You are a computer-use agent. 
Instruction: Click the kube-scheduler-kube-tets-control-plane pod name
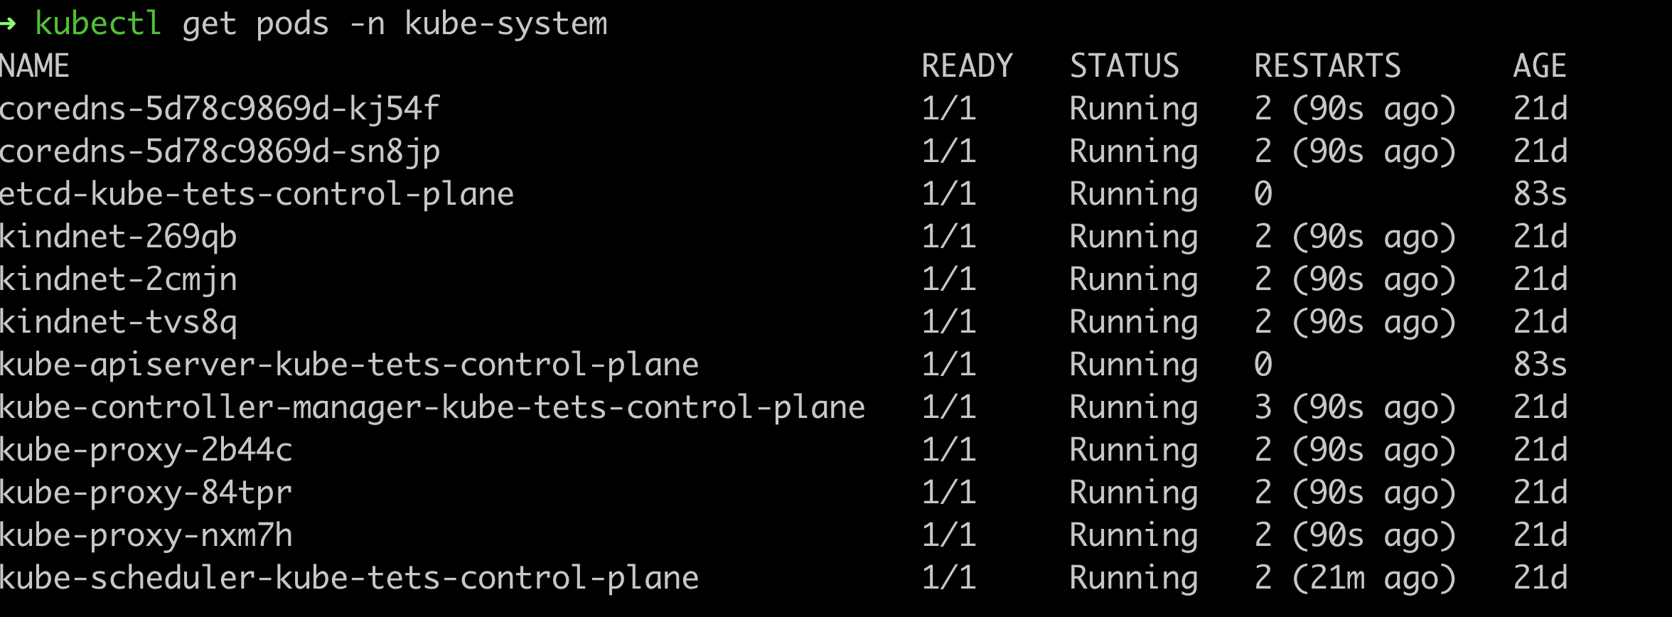click(349, 578)
